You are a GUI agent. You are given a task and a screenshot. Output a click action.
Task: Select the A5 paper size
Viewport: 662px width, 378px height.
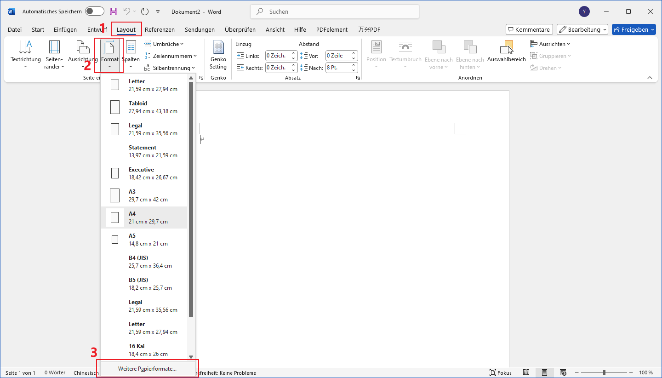pyautogui.click(x=144, y=240)
